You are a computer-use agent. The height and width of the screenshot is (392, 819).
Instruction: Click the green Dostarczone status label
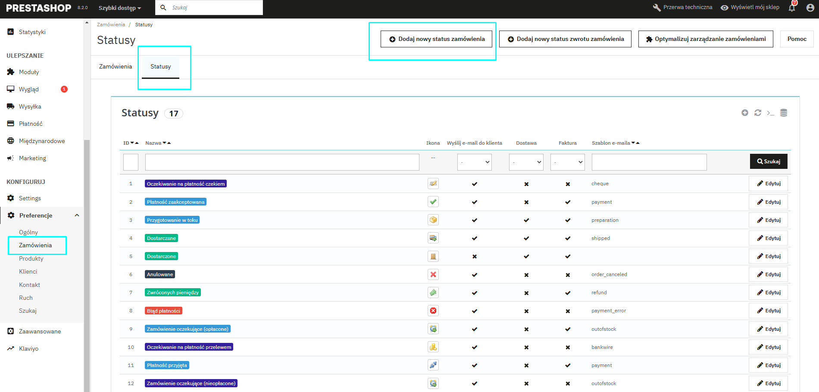pos(162,256)
